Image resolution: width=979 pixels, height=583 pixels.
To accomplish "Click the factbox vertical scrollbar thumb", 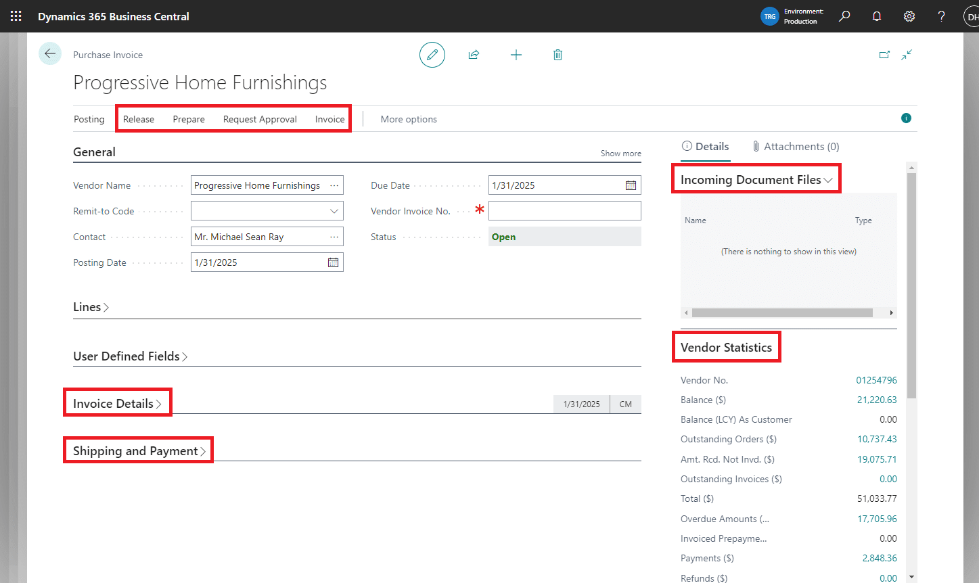I will pyautogui.click(x=911, y=285).
